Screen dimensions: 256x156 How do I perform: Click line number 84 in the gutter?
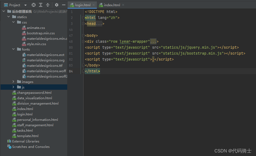tap(71, 71)
